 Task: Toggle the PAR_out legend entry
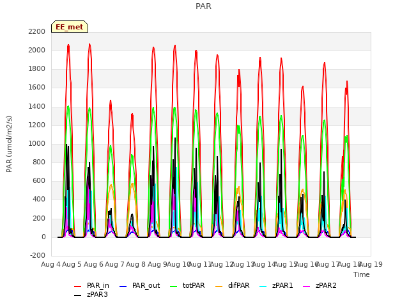(x=139, y=286)
